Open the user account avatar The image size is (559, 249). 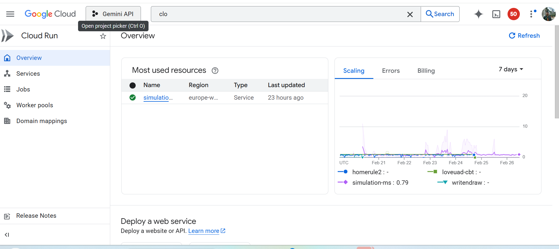tap(548, 14)
